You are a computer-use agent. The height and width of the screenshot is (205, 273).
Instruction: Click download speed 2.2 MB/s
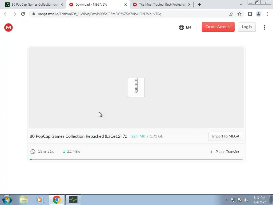[x=74, y=152]
